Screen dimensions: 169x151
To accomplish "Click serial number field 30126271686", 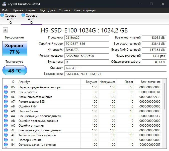I will (87, 44).
